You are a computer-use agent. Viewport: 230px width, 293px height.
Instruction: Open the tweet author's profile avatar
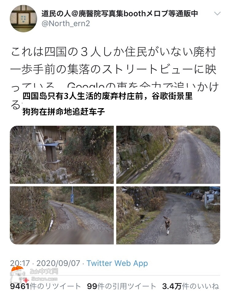[x=23, y=18]
